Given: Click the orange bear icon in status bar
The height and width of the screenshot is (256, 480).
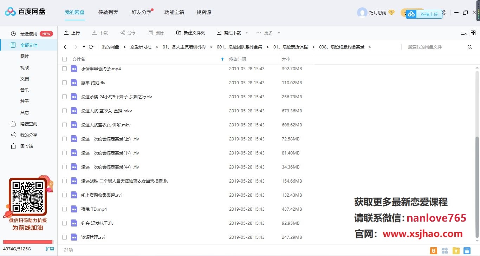Looking at the screenshot, I should point(434,250).
